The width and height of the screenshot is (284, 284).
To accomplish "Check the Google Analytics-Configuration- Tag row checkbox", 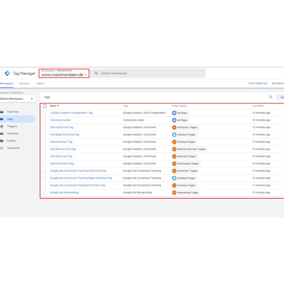I will pos(45,113).
